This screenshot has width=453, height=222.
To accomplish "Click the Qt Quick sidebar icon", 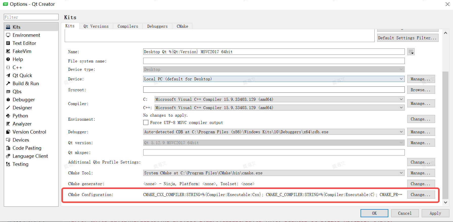I will click(x=8, y=75).
